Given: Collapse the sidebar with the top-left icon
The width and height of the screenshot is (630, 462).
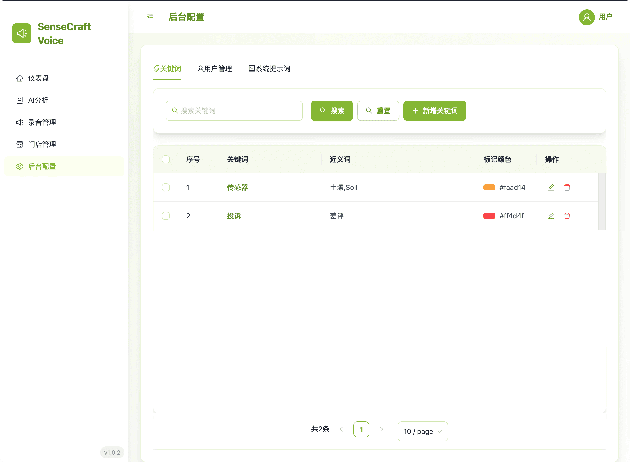Looking at the screenshot, I should point(150,17).
